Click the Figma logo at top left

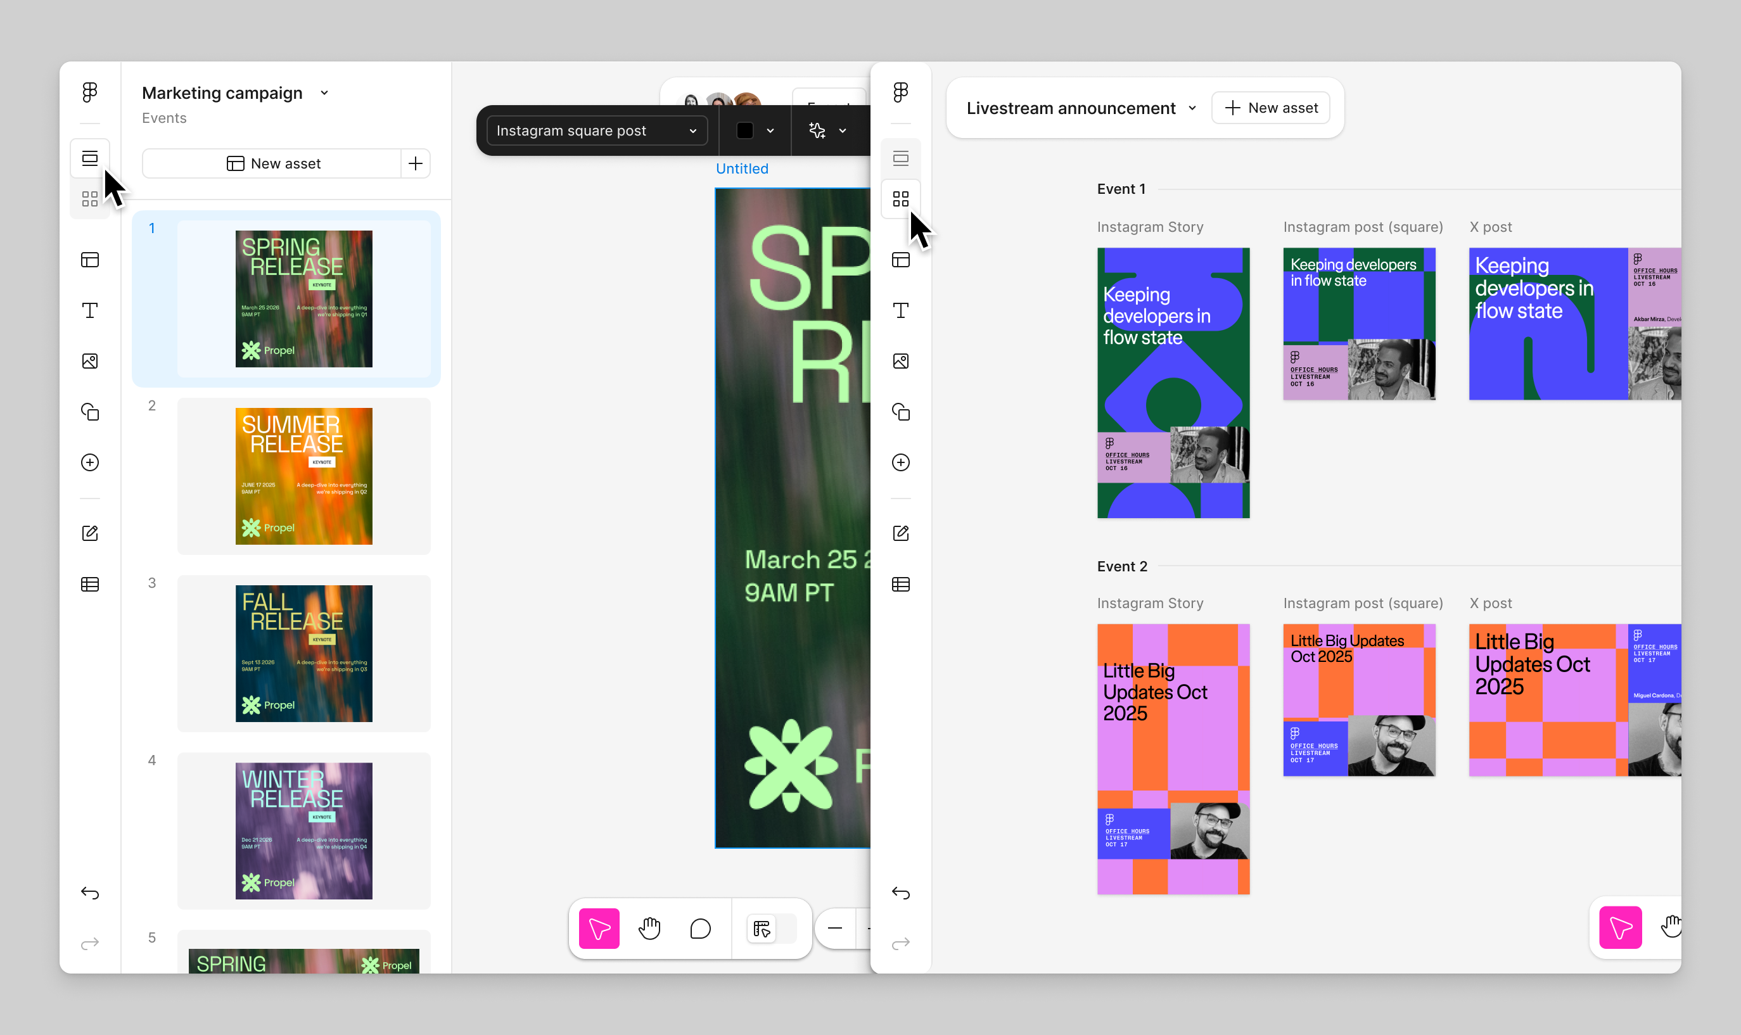pyautogui.click(x=90, y=92)
